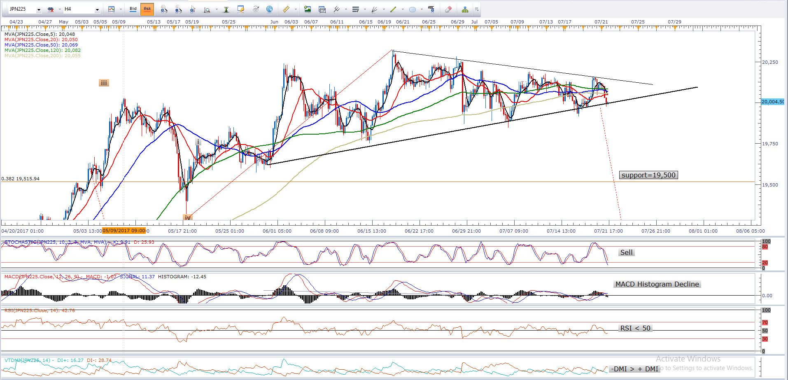Screen dimensions: 788x380
Task: Click the globe icon in toolbar
Action: coord(269,9)
